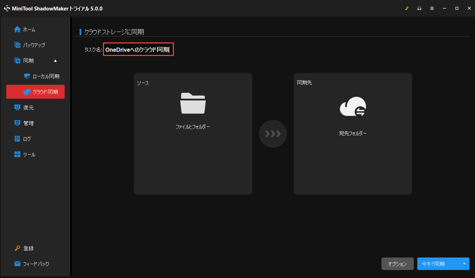Open フィードバック in the sidebar
Viewport: 475px width, 278px height.
[x=35, y=264]
